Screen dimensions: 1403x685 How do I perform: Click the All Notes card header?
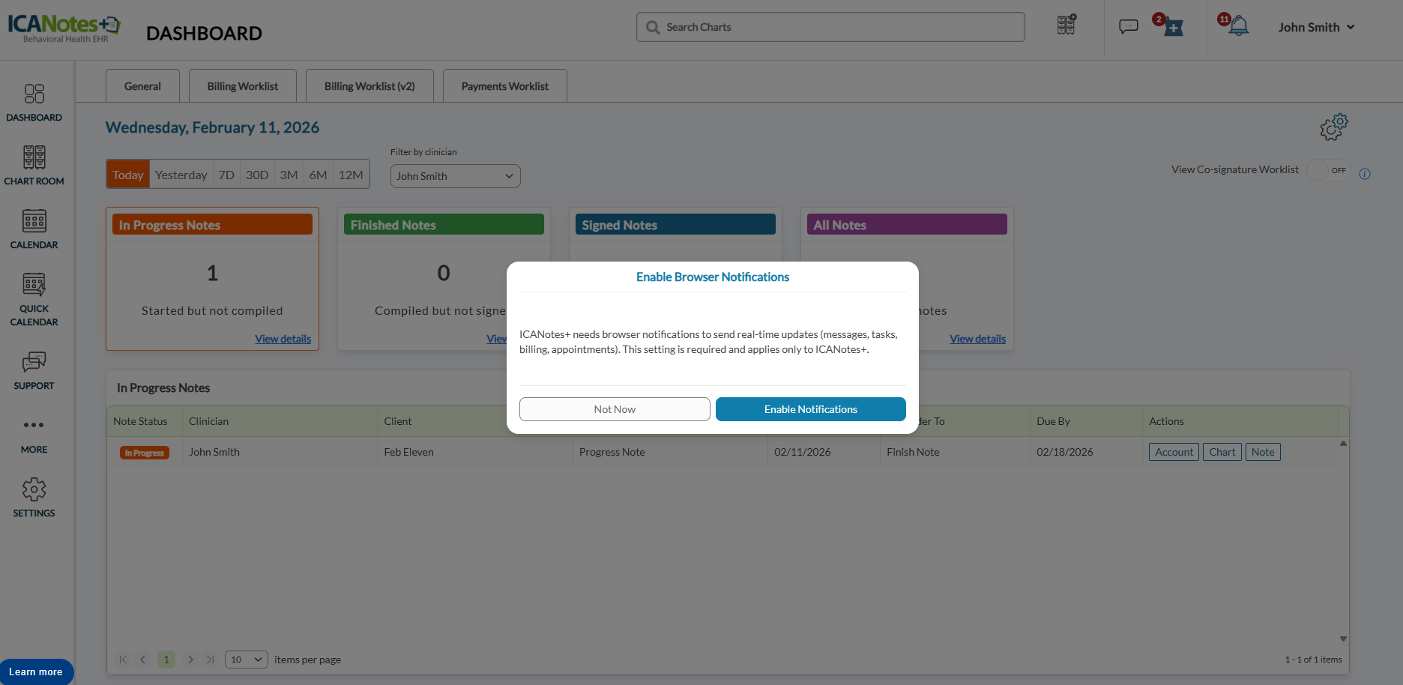907,225
